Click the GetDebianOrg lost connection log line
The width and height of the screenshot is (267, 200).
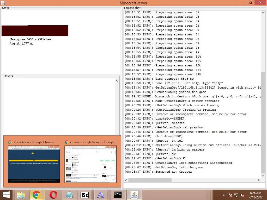point(178,163)
